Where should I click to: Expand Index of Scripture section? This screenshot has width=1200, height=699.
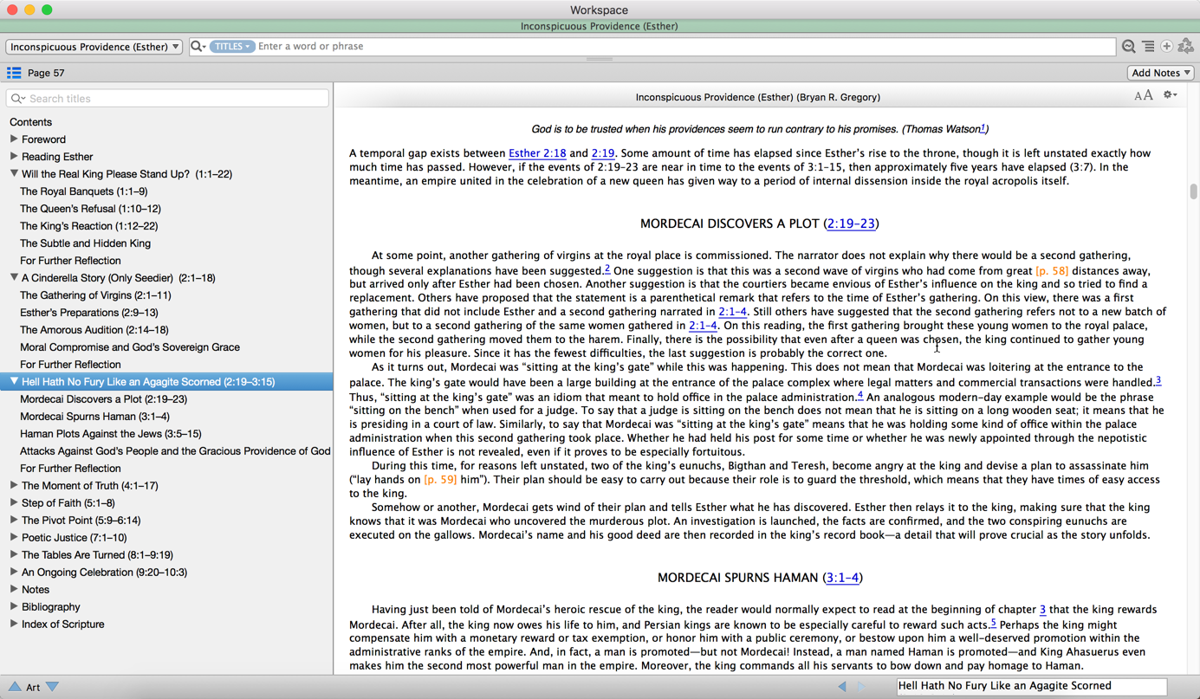(14, 624)
